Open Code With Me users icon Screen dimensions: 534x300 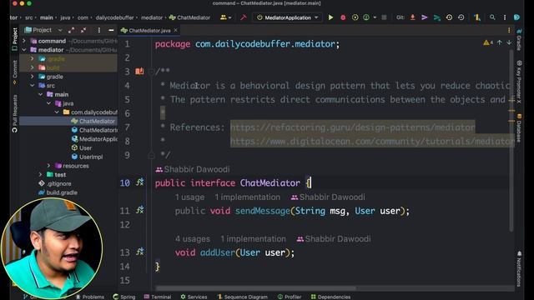click(x=224, y=17)
